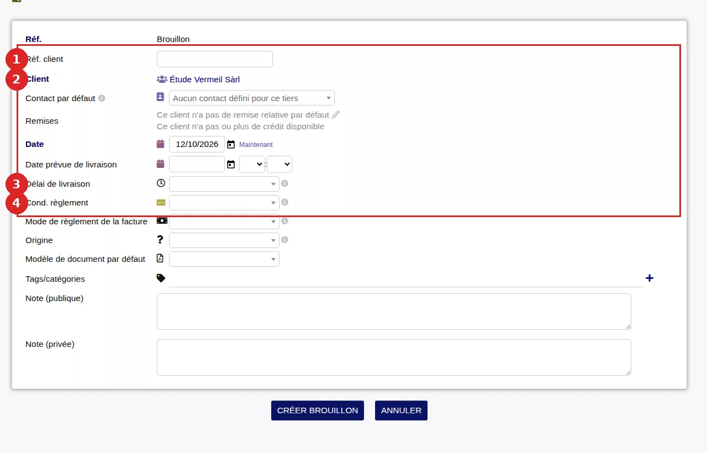Click the address book icon before contact dropdown

tap(161, 97)
